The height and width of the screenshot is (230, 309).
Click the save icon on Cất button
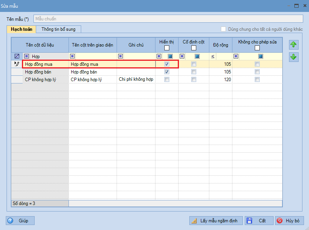(x=249, y=221)
